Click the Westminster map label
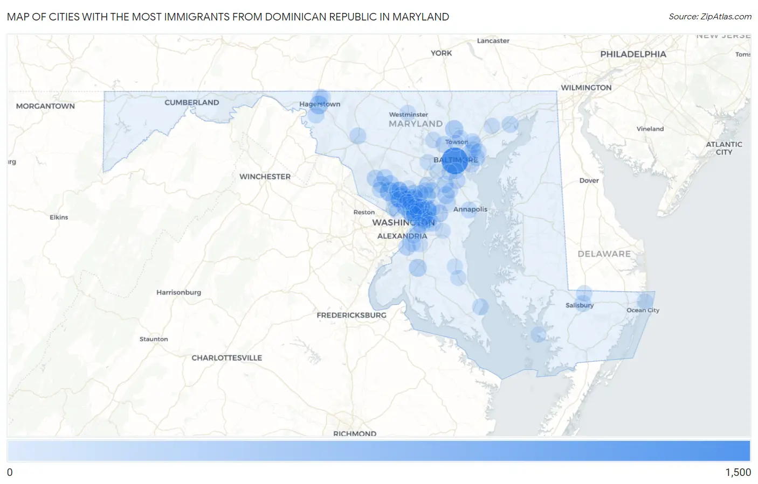The height and width of the screenshot is (484, 758). 409,114
